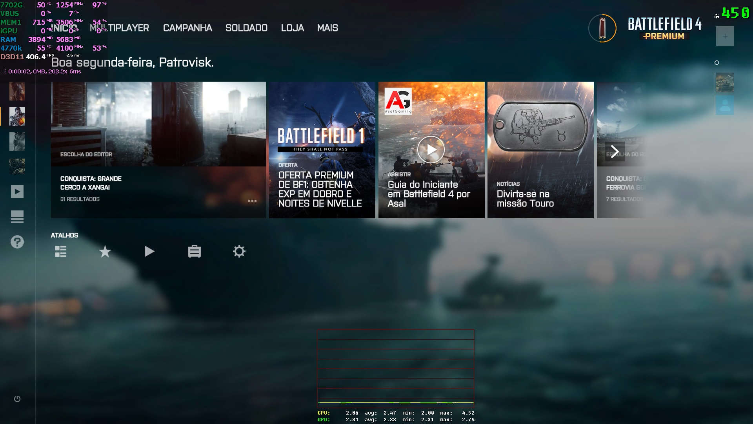Open the Battlefield 1 game tile in sidebar

[17, 91]
